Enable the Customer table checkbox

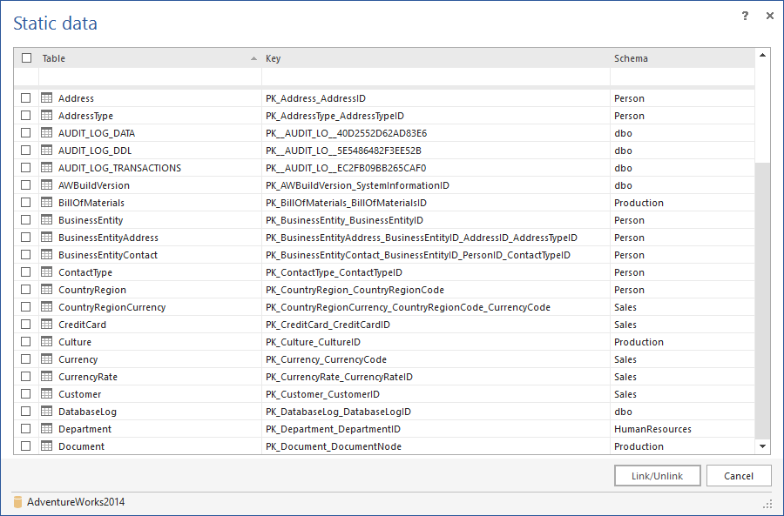26,394
